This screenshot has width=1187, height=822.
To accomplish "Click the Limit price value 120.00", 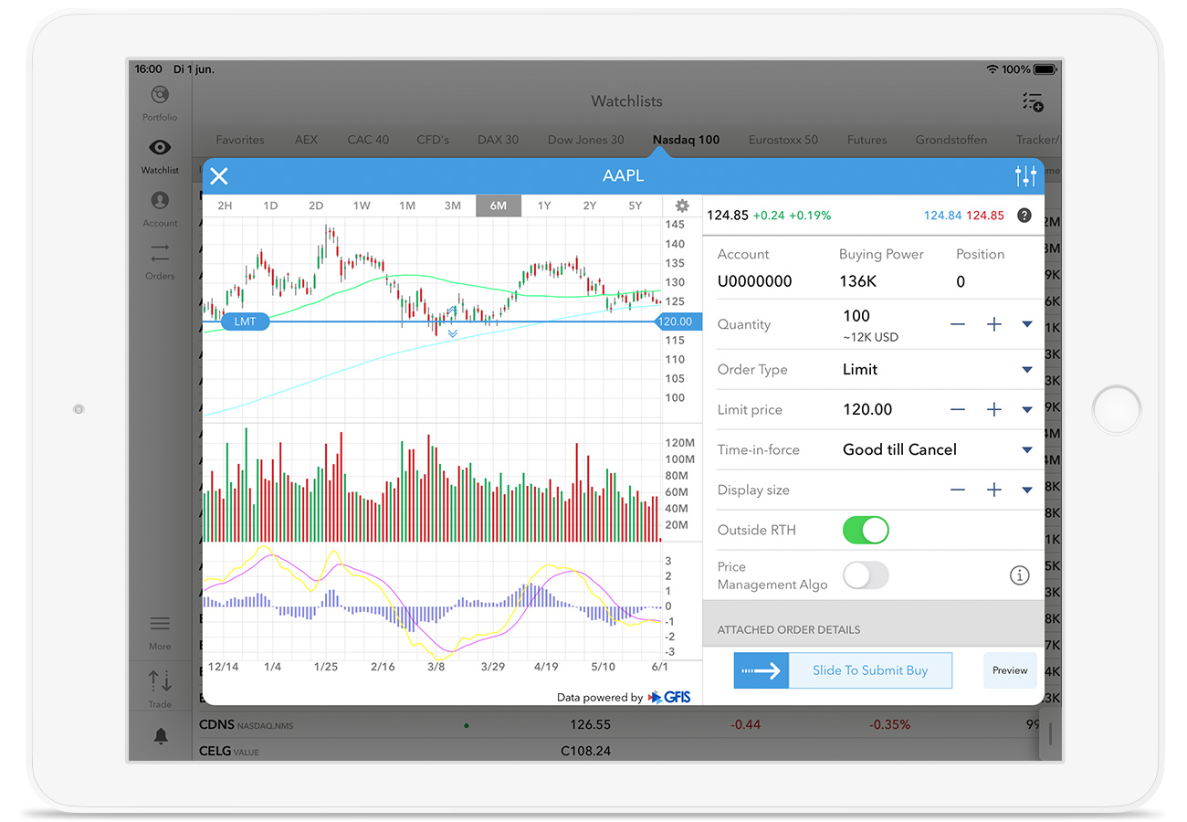I will pyautogui.click(x=867, y=410).
